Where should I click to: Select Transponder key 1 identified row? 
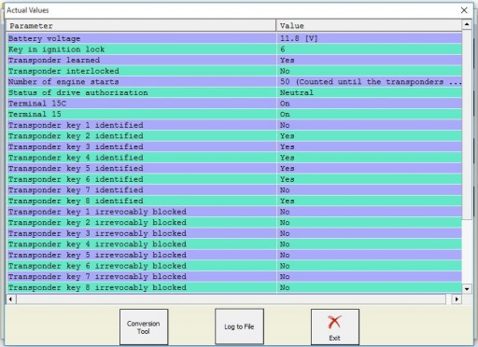coord(234,125)
